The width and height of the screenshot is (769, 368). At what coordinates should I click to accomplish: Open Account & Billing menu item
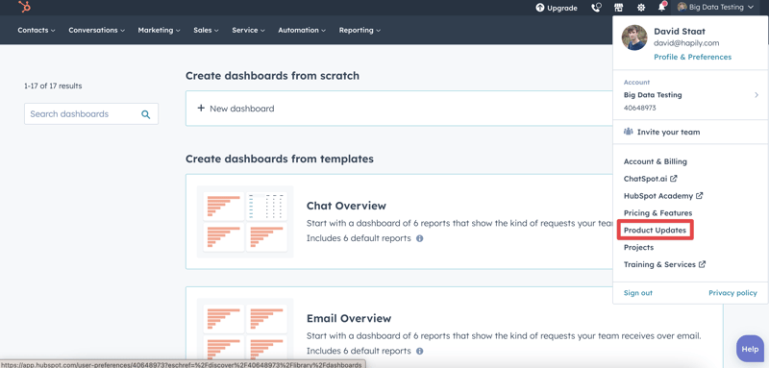[x=656, y=161]
